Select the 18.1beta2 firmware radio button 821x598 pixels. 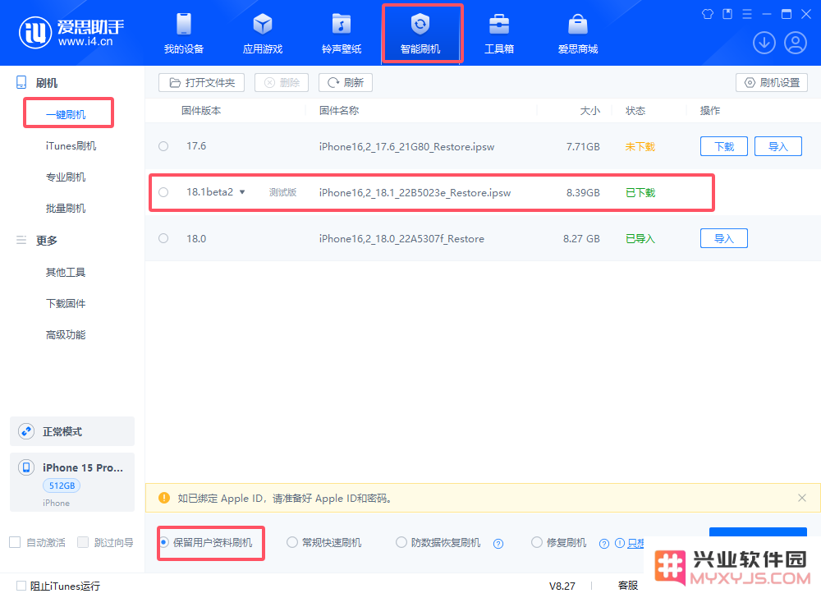(x=163, y=192)
